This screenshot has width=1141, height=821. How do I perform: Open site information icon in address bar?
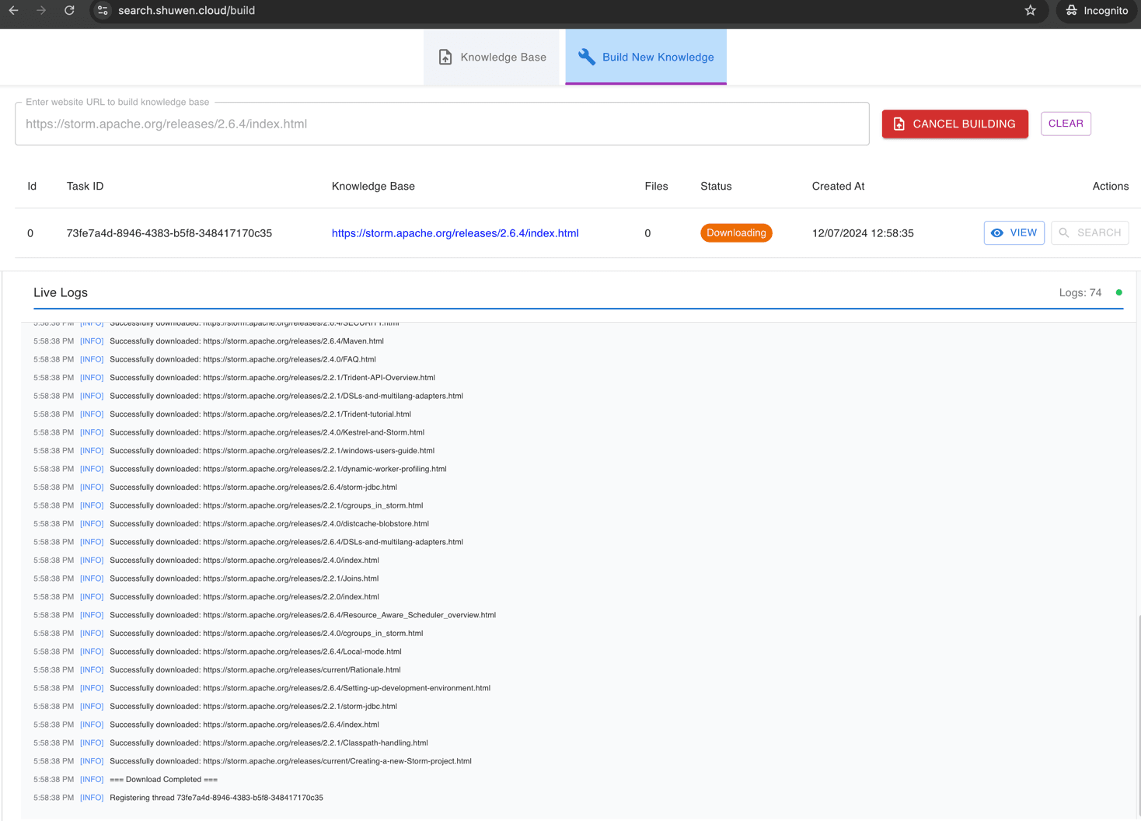tap(103, 11)
